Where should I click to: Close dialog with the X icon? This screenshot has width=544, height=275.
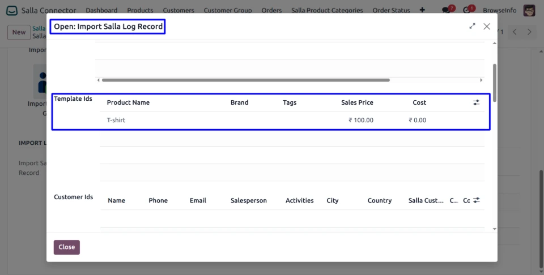coord(487,26)
